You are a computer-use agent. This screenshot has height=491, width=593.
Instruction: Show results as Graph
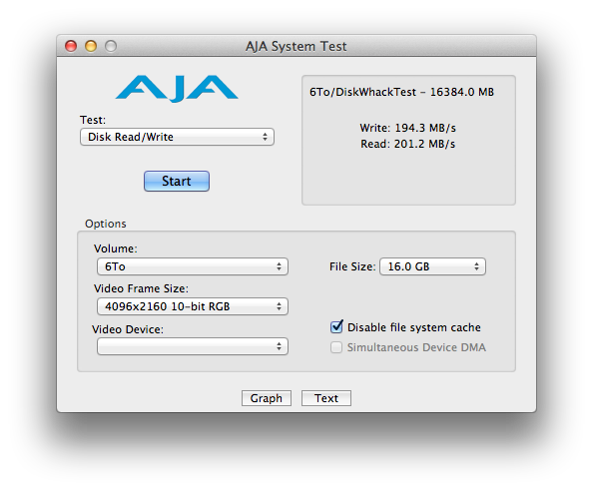point(267,398)
